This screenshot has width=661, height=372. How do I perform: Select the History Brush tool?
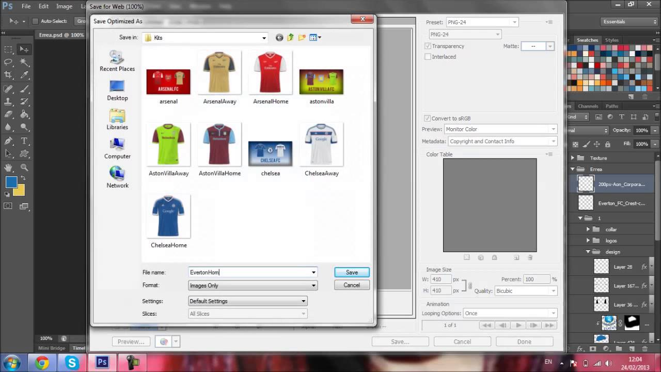pyautogui.click(x=24, y=102)
